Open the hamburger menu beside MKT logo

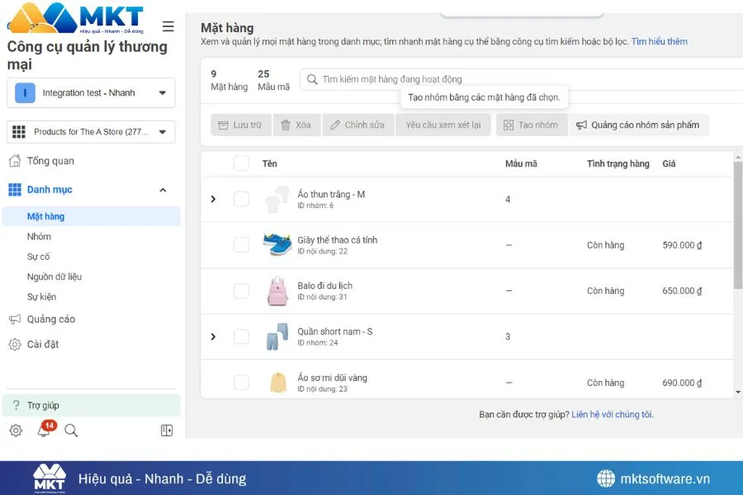click(168, 26)
